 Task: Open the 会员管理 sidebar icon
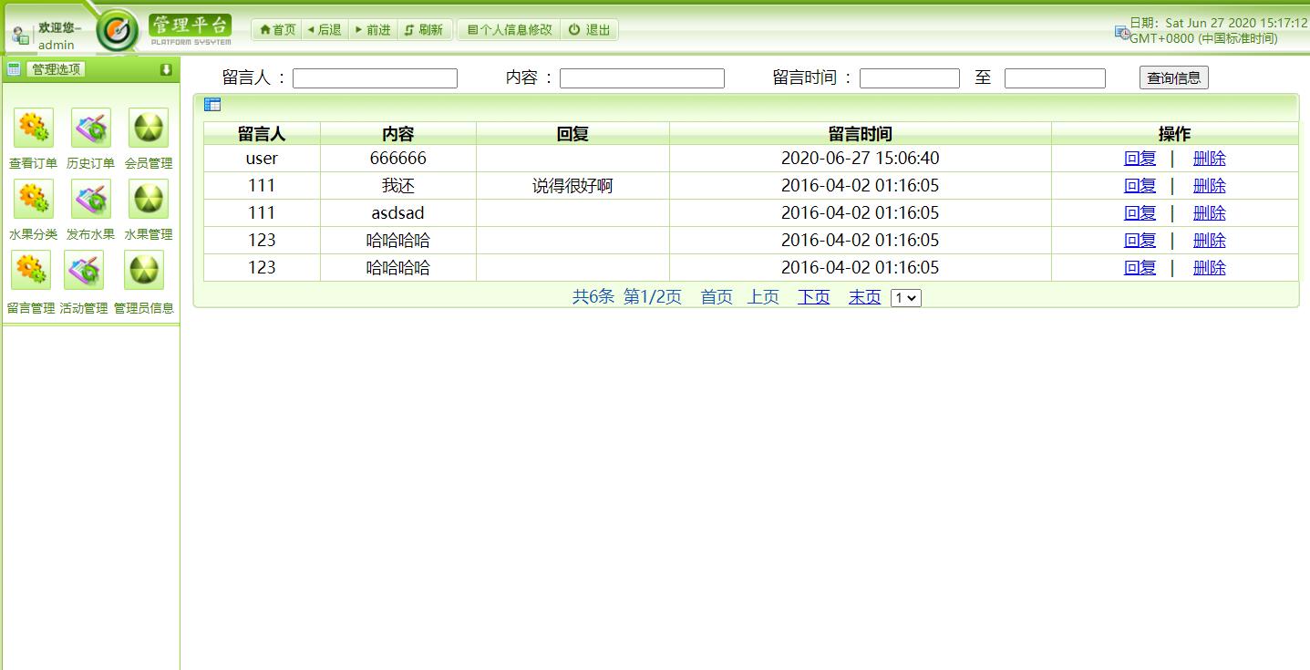click(149, 128)
